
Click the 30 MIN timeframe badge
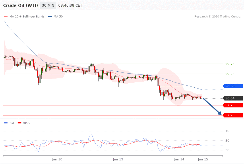[x=48, y=5]
